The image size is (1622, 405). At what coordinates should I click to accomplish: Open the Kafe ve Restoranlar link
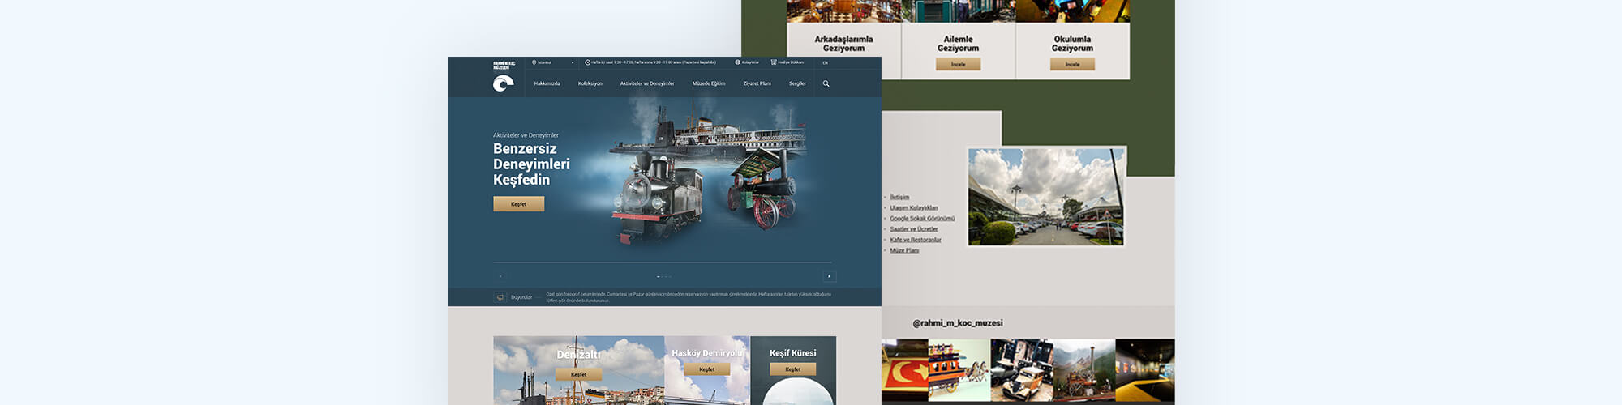(x=916, y=240)
